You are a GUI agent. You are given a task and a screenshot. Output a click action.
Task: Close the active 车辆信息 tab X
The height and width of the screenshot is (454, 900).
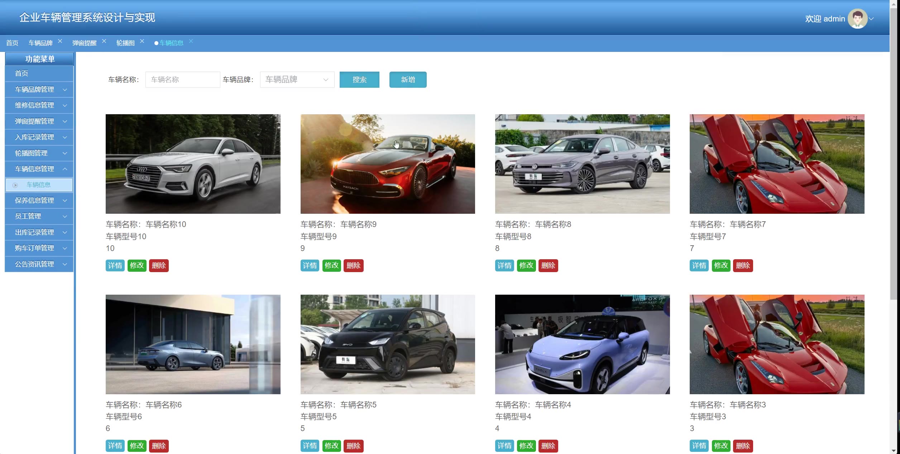[191, 41]
